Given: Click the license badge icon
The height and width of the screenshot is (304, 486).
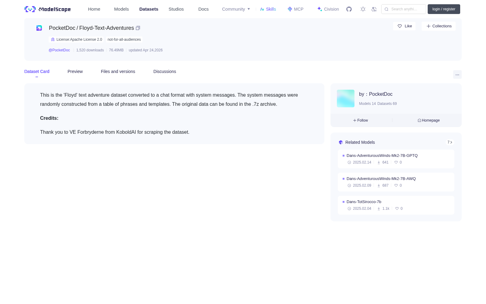Looking at the screenshot, I should tap(53, 40).
